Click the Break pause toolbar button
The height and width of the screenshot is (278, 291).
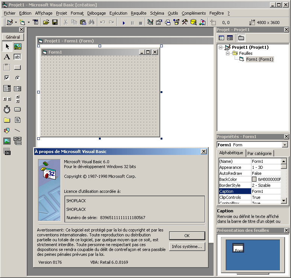point(132,23)
